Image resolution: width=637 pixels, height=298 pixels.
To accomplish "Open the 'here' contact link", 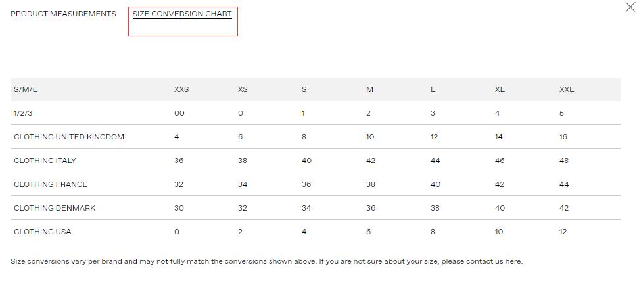I will click(x=513, y=261).
